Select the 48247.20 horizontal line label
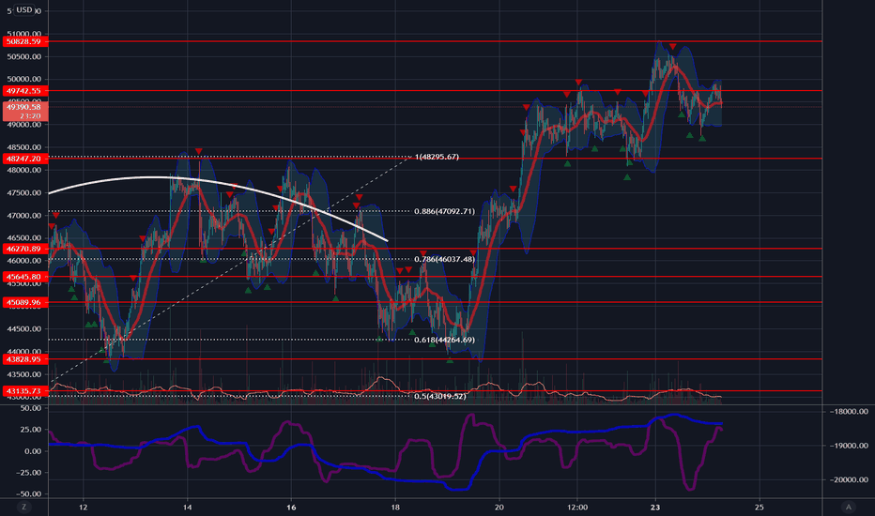 pyautogui.click(x=25, y=159)
